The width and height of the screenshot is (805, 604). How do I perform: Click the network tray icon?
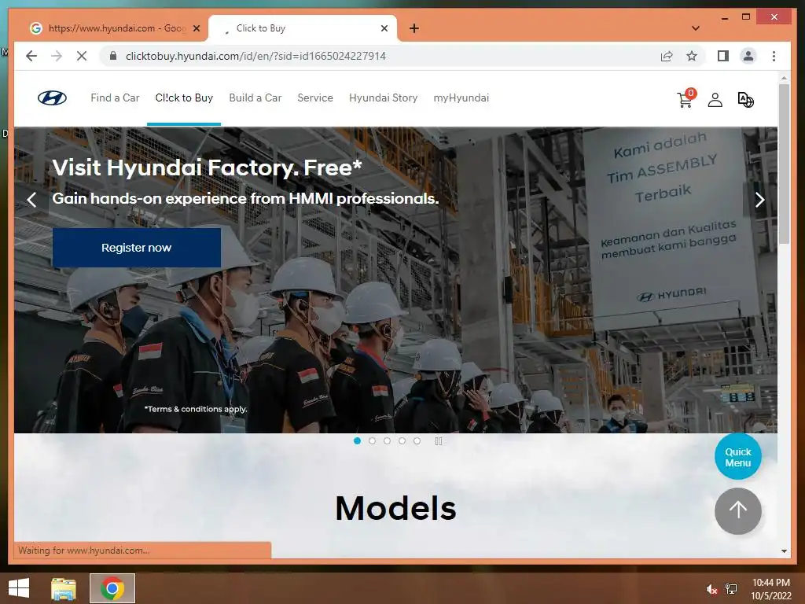pos(731,589)
